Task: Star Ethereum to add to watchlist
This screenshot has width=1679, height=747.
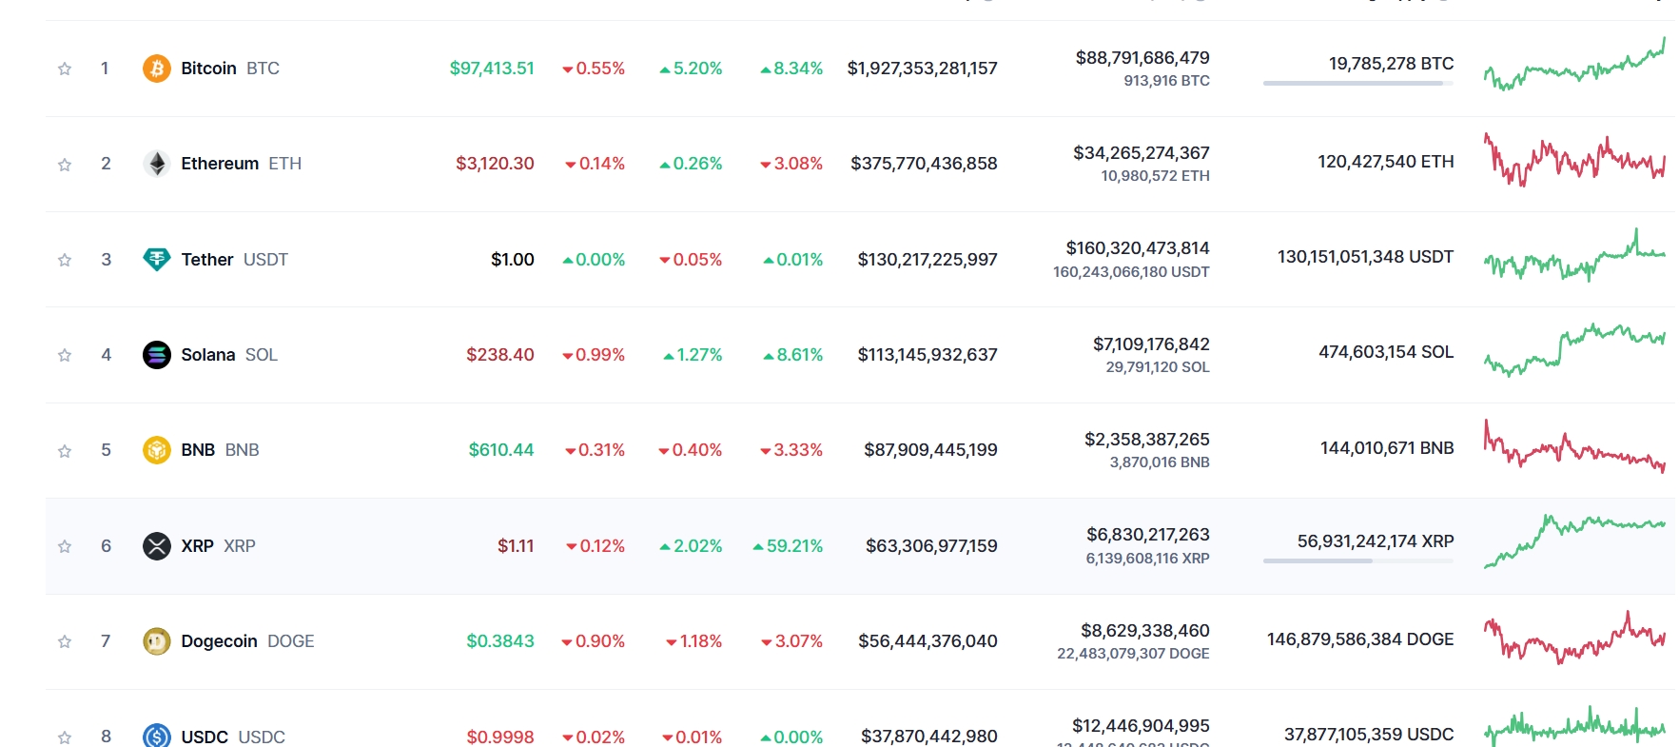Action: point(65,165)
